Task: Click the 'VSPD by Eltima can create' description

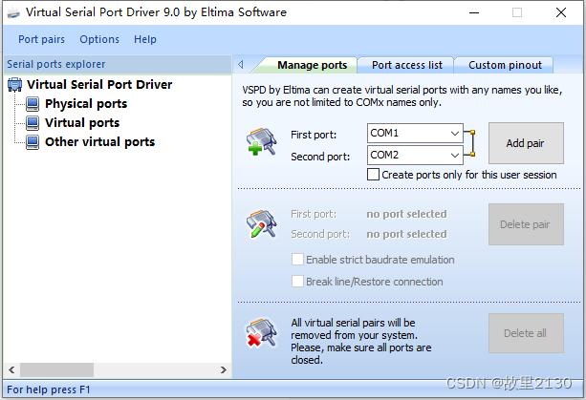Action: 402,95
